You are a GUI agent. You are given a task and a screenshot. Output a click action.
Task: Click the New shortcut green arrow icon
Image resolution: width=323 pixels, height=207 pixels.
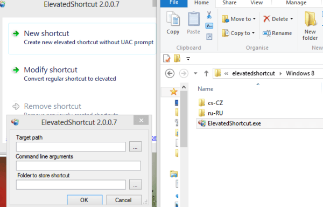click(x=16, y=33)
